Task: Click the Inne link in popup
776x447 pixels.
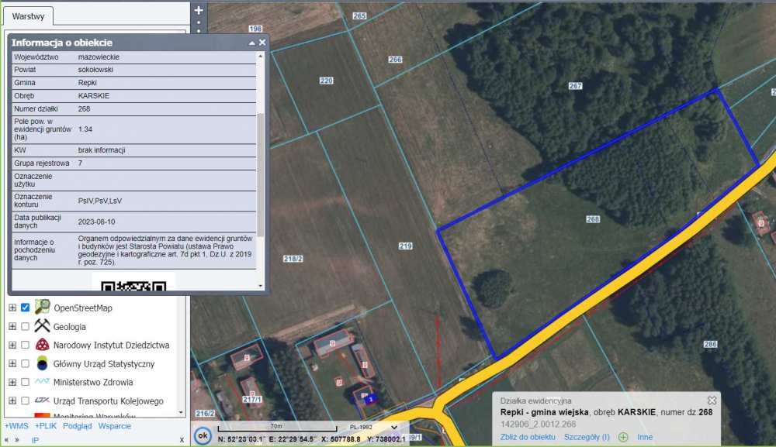Action: (x=645, y=437)
